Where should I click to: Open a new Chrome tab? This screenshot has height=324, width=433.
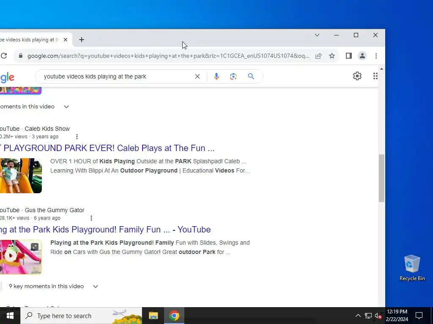point(82,40)
